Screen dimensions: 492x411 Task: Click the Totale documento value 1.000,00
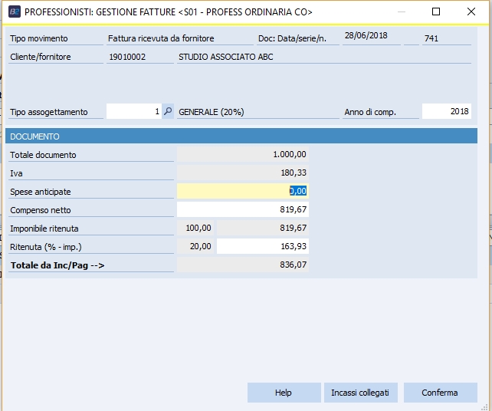tap(243, 154)
